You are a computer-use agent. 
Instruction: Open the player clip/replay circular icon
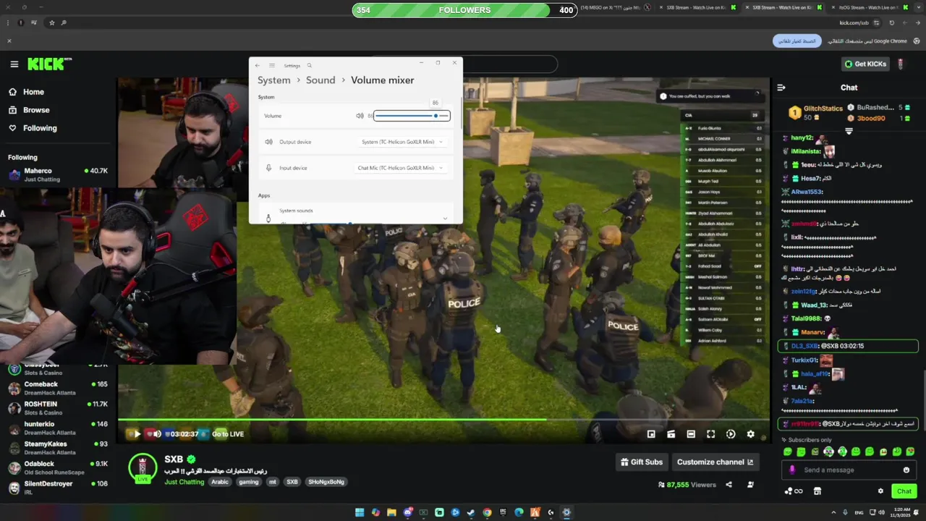731,434
